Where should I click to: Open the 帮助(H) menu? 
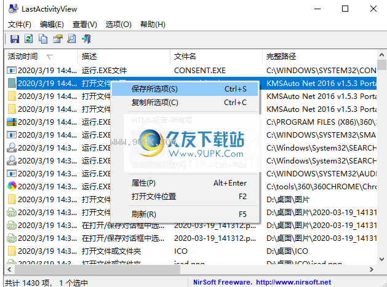pos(153,25)
